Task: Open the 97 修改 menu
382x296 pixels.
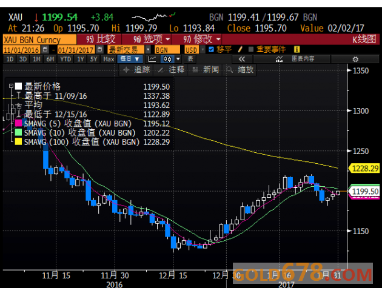Action: click(x=196, y=39)
